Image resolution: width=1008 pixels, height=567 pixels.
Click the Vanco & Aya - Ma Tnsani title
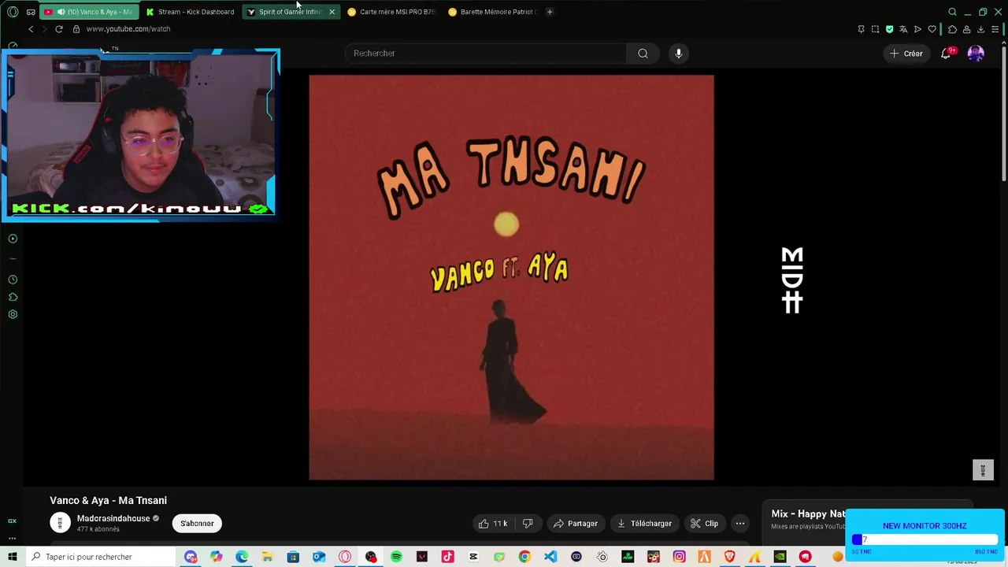[109, 500]
